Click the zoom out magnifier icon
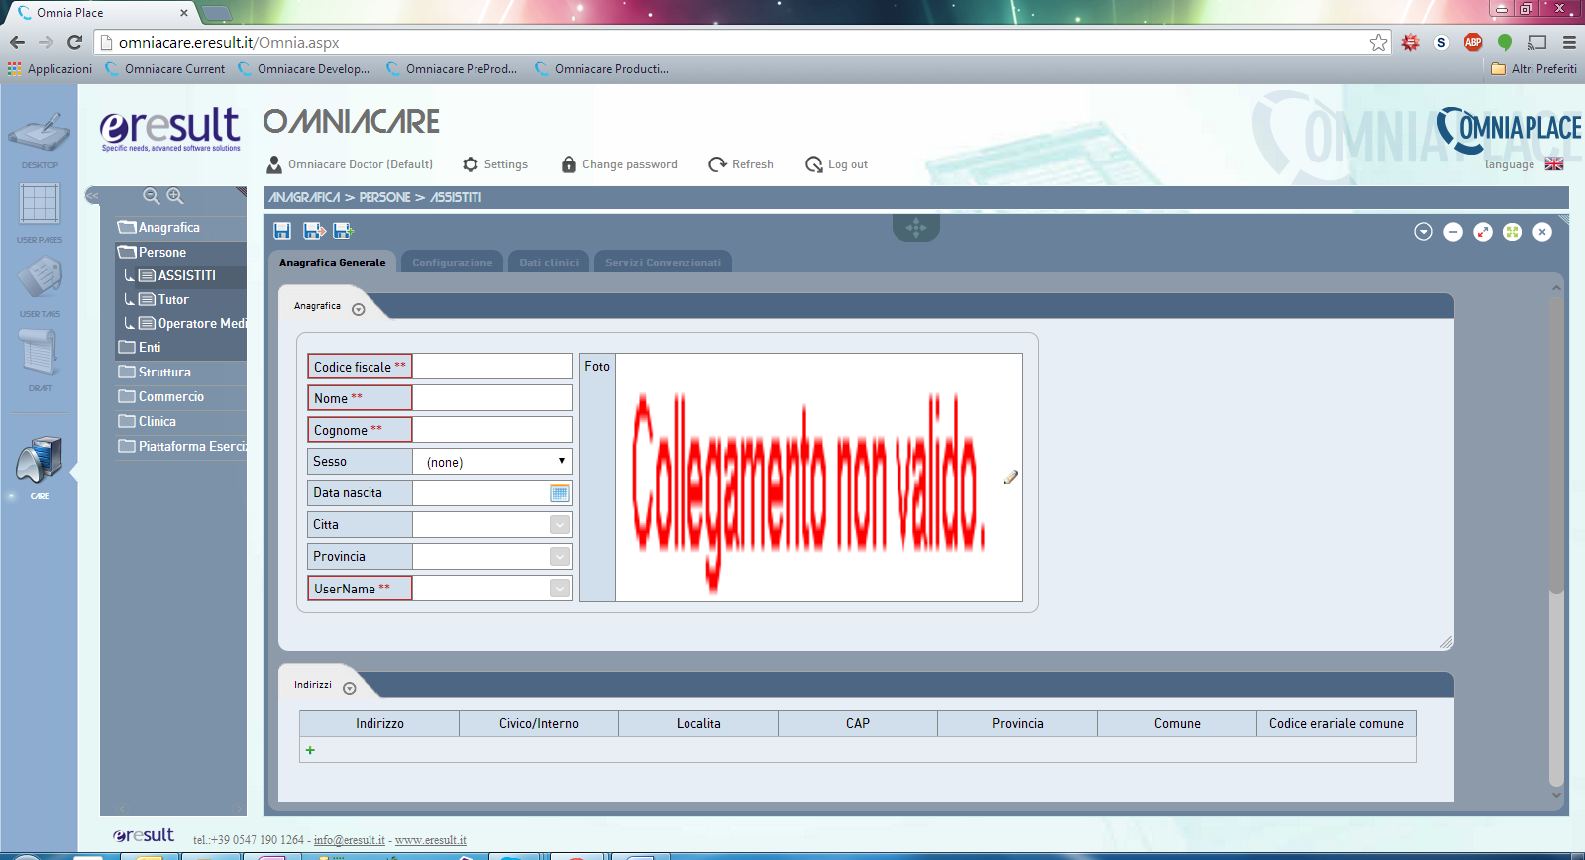 tap(152, 196)
